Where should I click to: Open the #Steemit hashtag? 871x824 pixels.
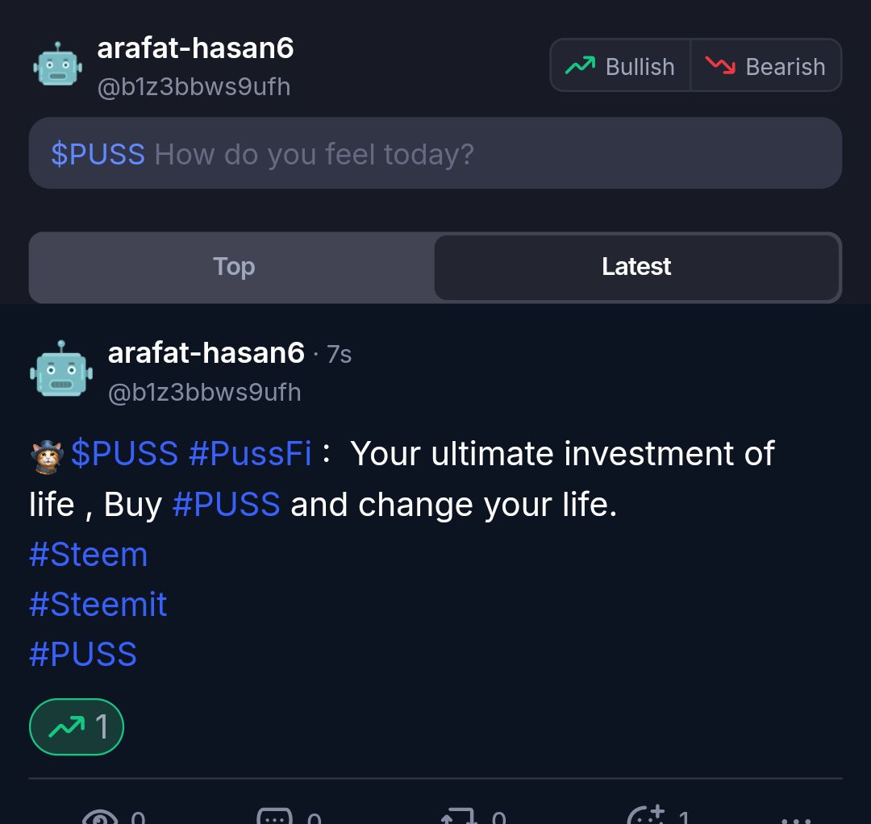98,604
